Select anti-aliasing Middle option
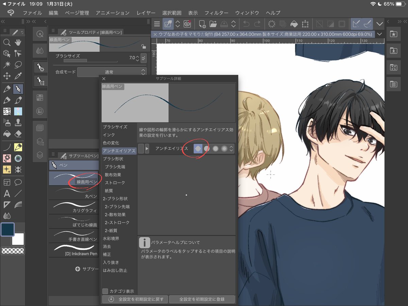This screenshot has width=408, height=306. (x=215, y=149)
